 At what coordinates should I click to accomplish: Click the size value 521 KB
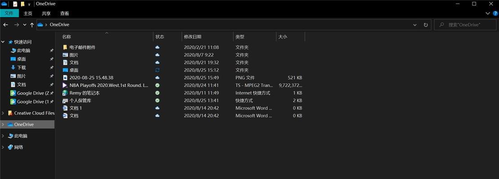(x=295, y=77)
